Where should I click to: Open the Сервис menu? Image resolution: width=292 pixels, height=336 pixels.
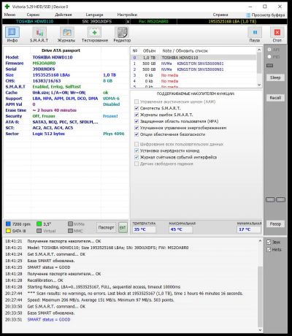33,15
